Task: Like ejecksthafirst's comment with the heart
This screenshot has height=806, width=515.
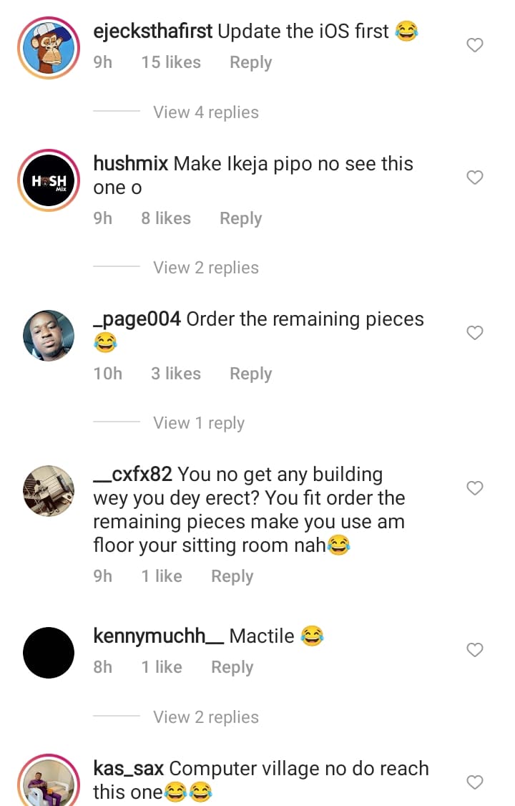Action: (x=475, y=46)
